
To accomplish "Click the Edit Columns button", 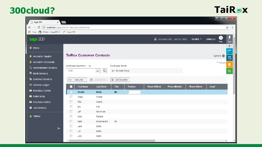I will point(120,80).
